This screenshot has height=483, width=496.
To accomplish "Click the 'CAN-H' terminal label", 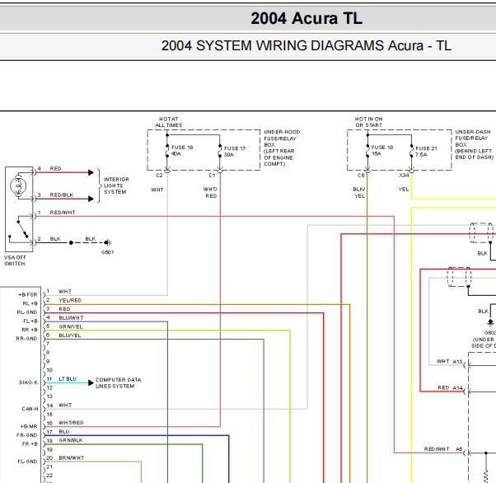I will 30,409.
